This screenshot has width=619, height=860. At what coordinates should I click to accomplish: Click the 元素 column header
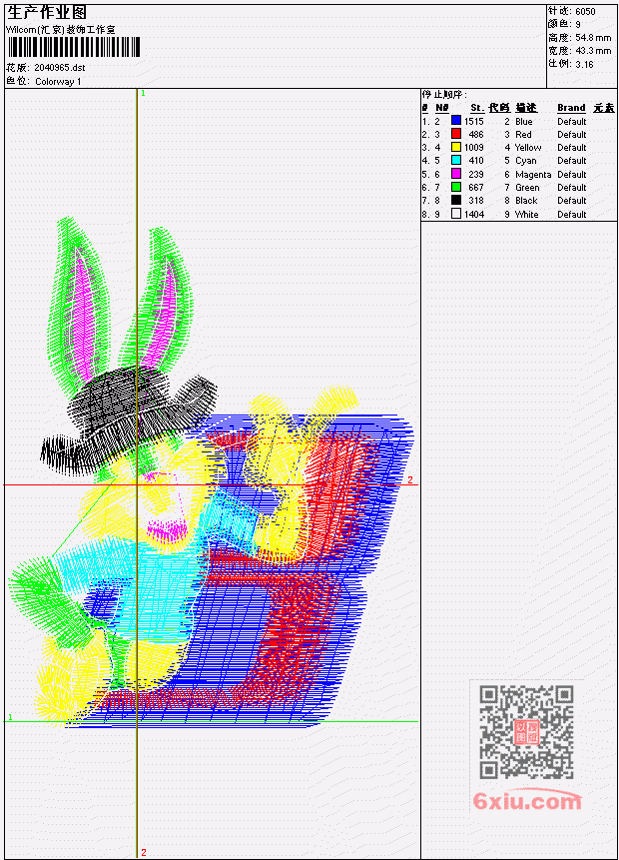coord(604,108)
